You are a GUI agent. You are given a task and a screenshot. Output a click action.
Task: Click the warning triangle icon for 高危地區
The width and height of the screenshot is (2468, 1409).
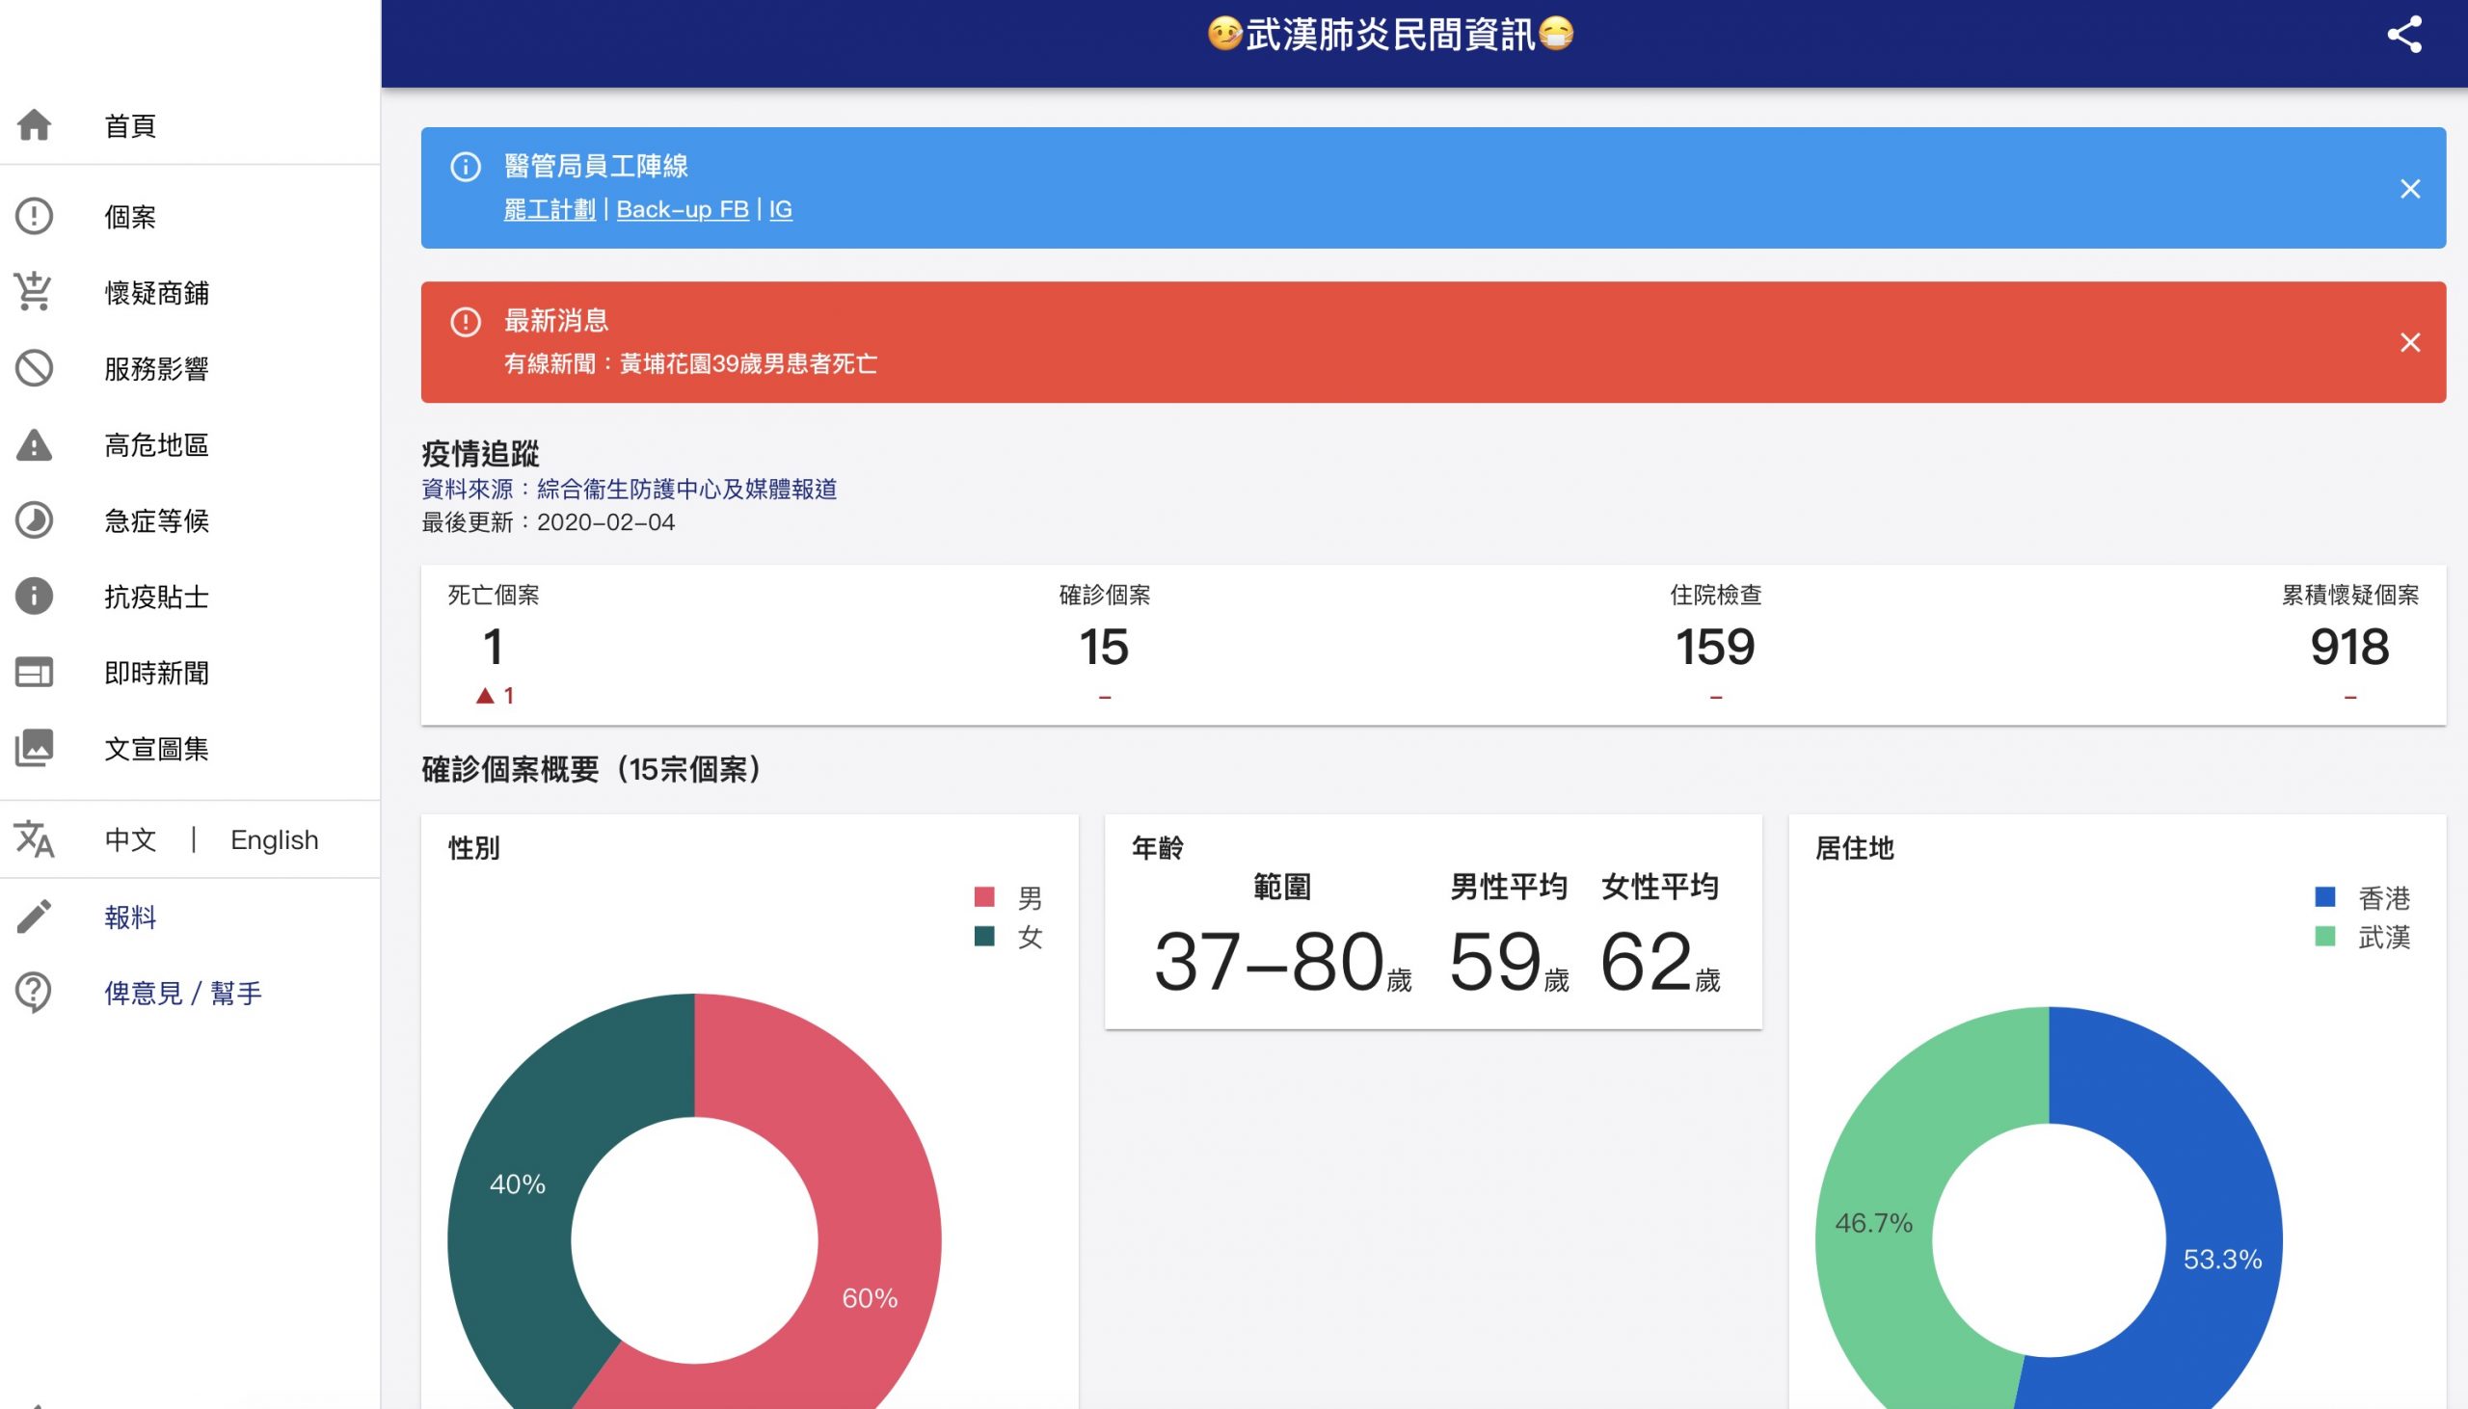pyautogui.click(x=34, y=444)
